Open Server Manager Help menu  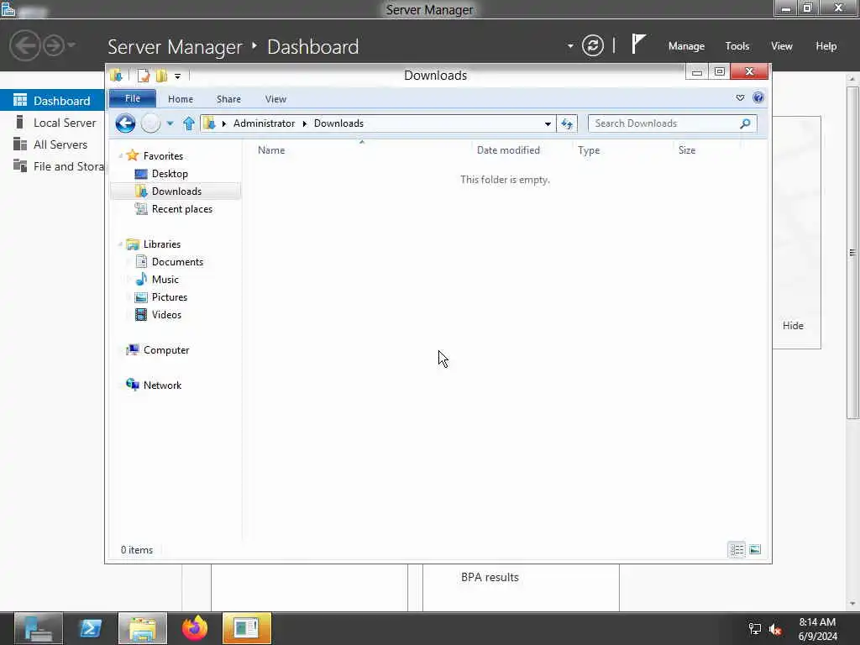[826, 46]
